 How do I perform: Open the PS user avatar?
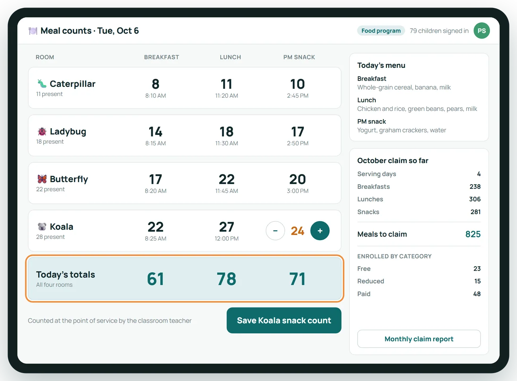point(482,31)
